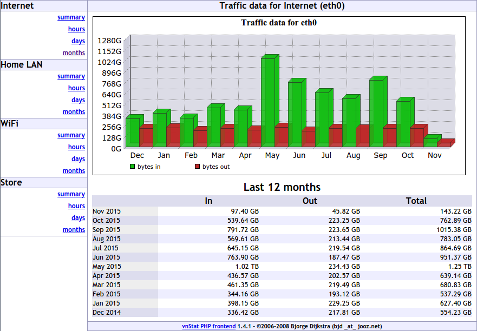This screenshot has width=477, height=331.
Task: Open Store summary link
Action: 71,194
